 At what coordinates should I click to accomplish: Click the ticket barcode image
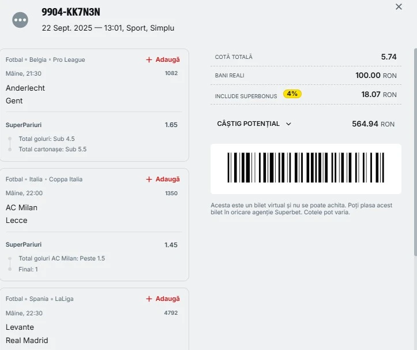pyautogui.click(x=306, y=169)
